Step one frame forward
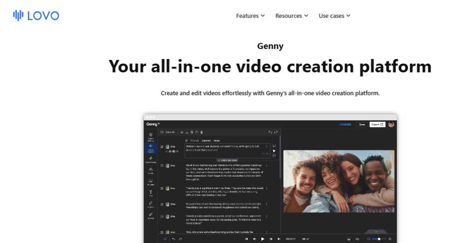Image resolution: width=472 pixels, height=243 pixels. (x=271, y=239)
